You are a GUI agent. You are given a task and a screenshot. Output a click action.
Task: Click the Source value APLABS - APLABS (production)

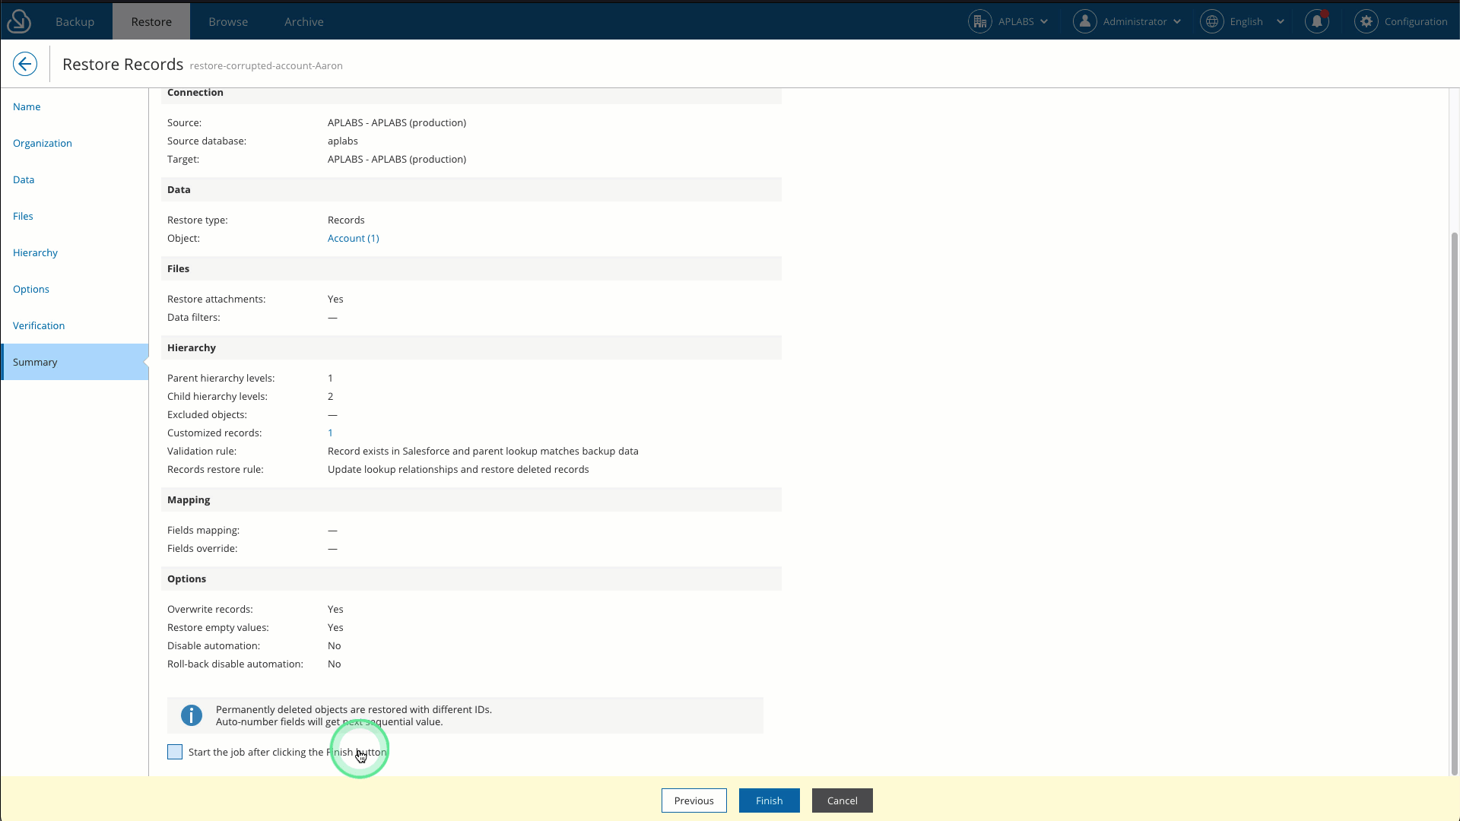[x=397, y=122]
